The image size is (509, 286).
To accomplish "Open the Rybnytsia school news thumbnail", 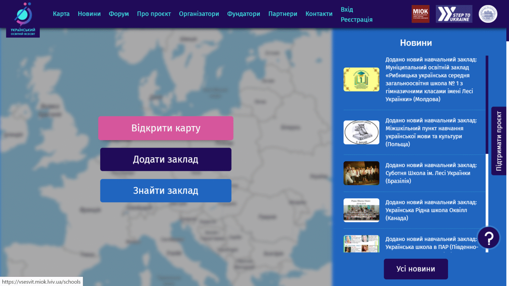I will 361,79.
